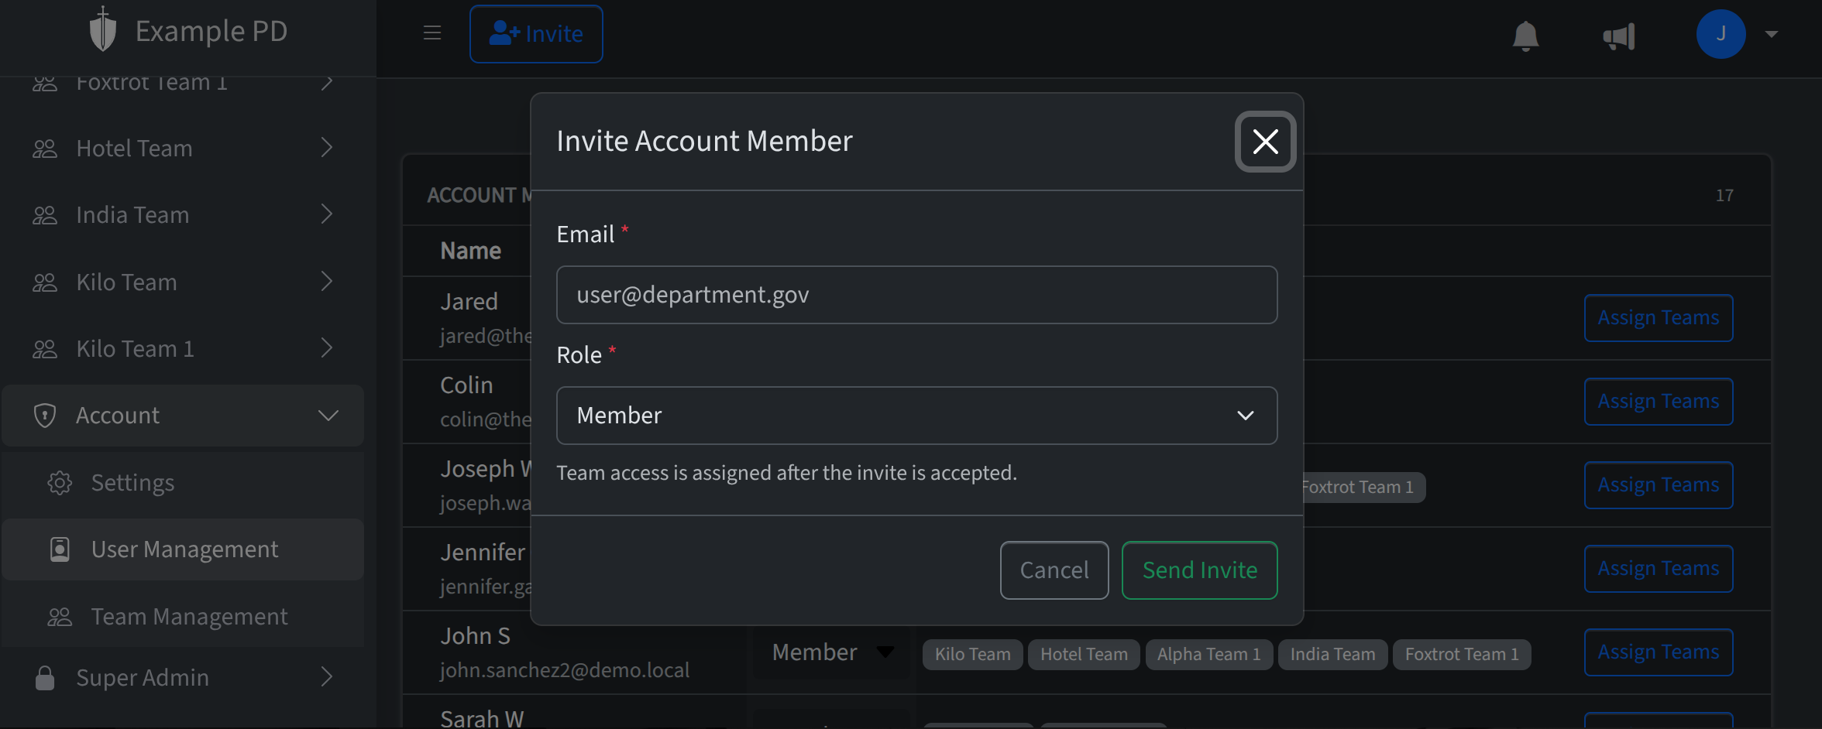Click the Email address input field
This screenshot has width=1822, height=729.
click(x=917, y=295)
